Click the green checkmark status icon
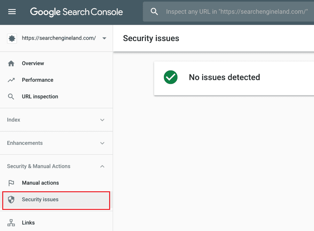314x231 pixels. tap(170, 77)
